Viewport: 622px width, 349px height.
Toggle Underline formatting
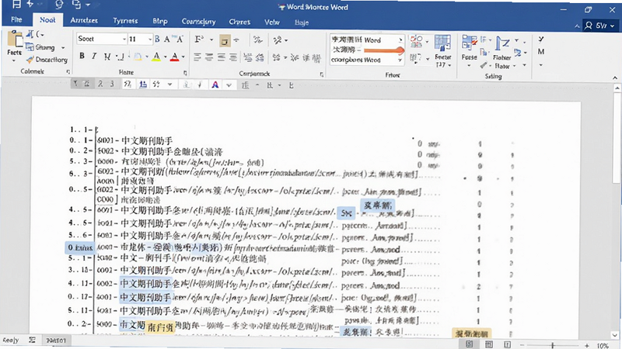coord(107,57)
